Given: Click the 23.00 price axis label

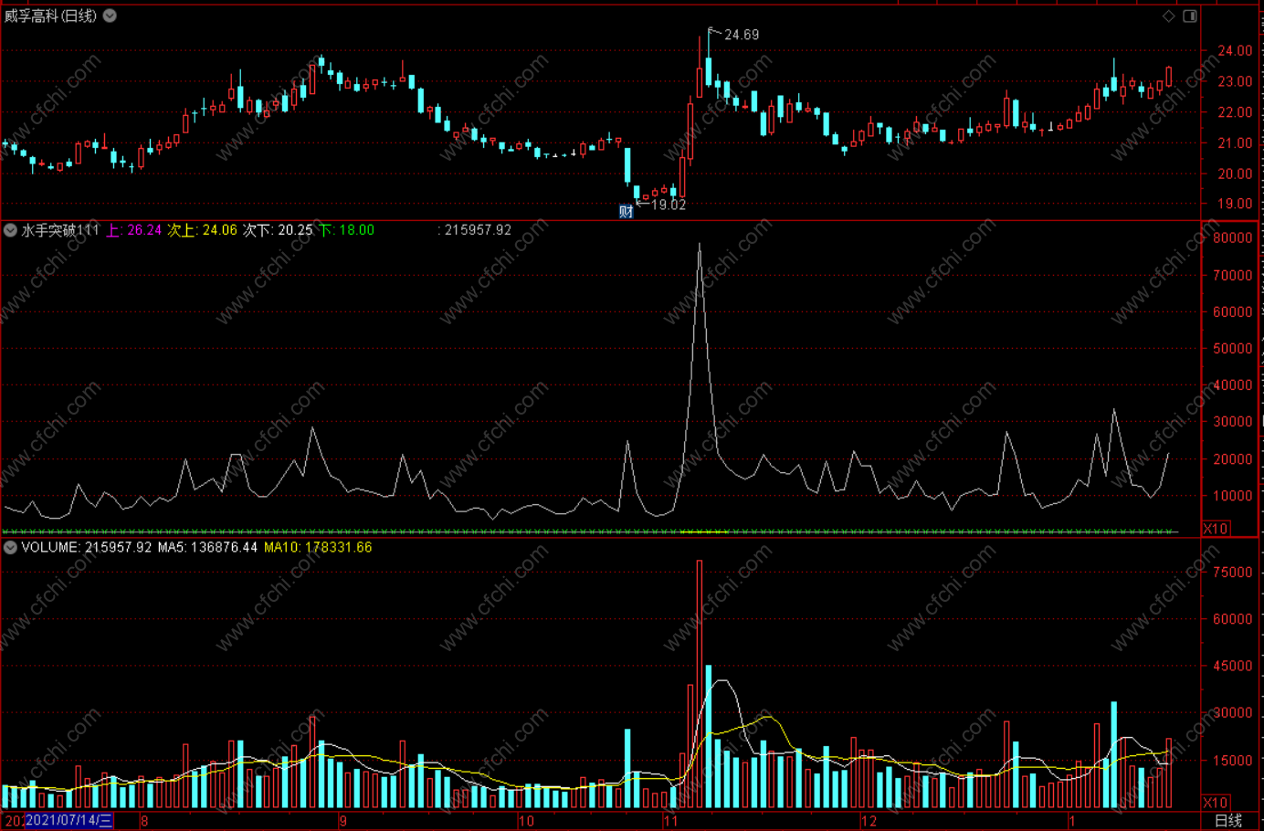Looking at the screenshot, I should pos(1235,81).
